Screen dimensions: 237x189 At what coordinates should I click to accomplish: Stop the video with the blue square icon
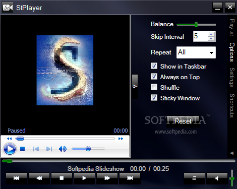point(23,149)
